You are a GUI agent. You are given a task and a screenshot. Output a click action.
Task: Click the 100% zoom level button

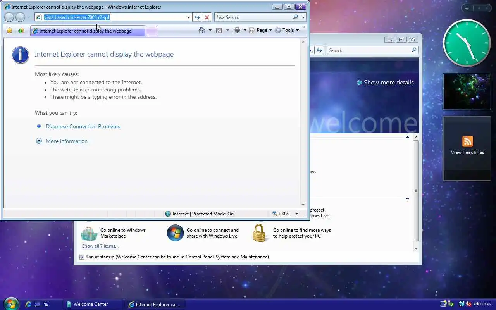tap(281, 214)
